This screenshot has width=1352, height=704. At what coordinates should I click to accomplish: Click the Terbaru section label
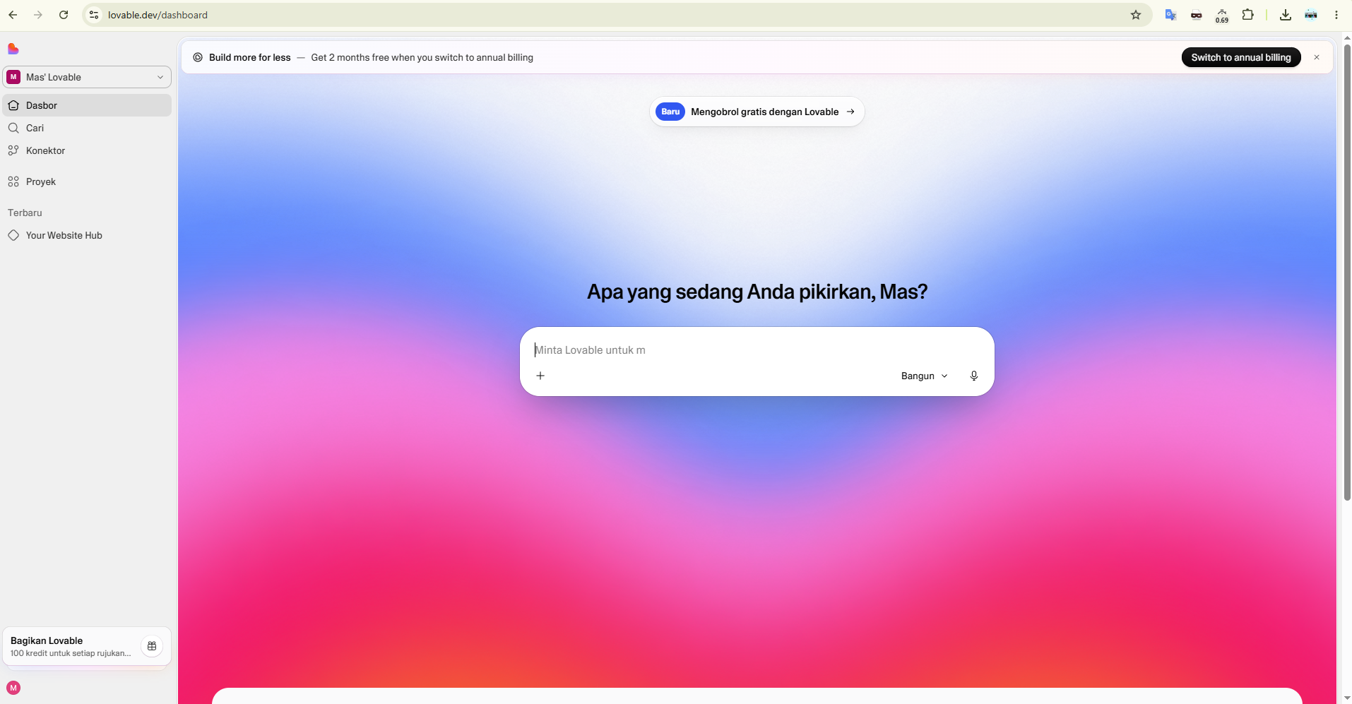point(25,213)
